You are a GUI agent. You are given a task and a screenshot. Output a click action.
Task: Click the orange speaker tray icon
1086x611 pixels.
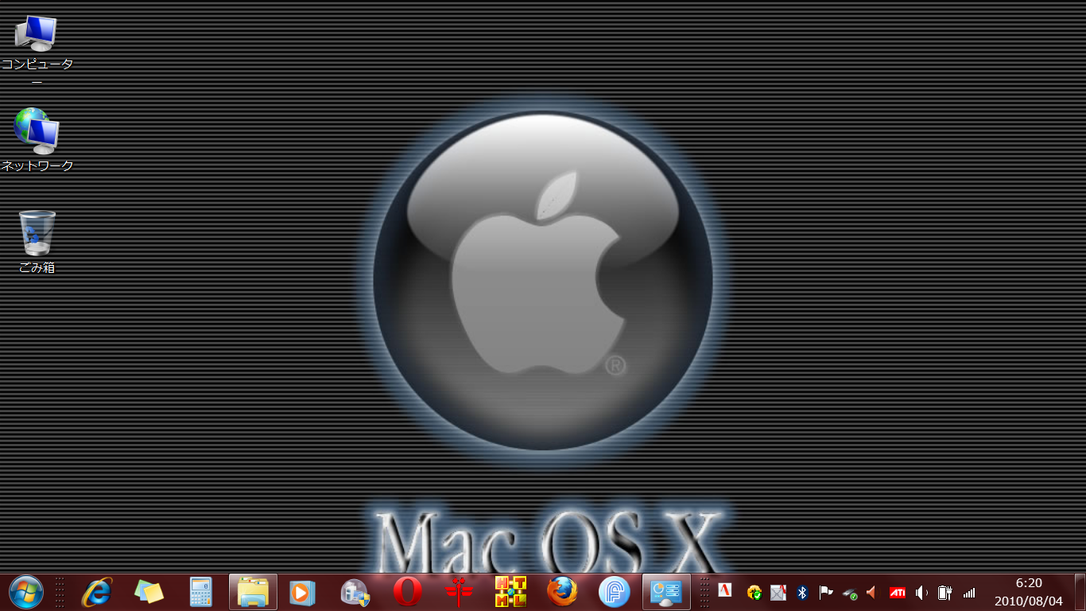[x=872, y=593]
